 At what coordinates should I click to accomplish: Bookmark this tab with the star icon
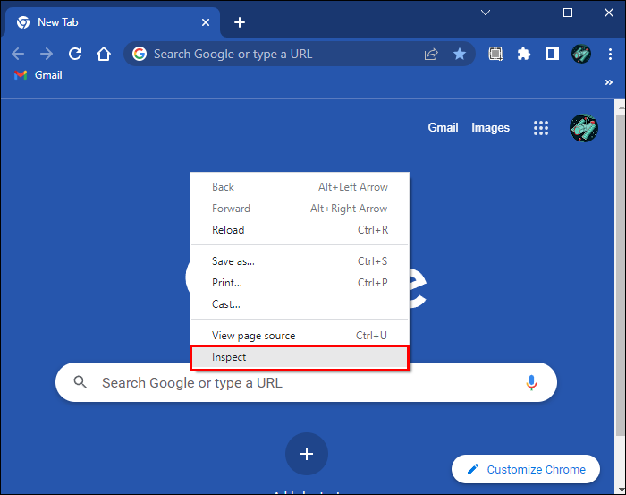click(460, 54)
